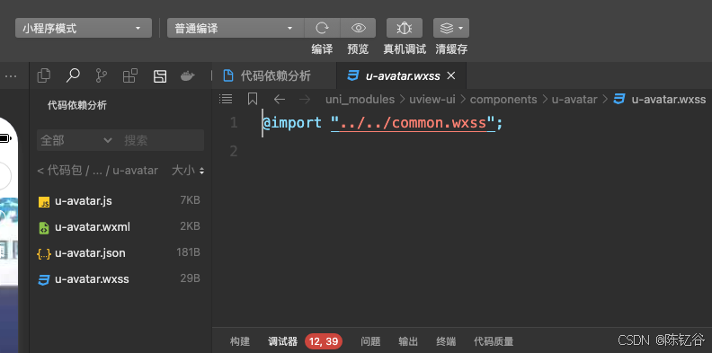This screenshot has height=353, width=712.
Task: Click the CSS icon of u-avatar.wxss row
Action: pyautogui.click(x=43, y=279)
